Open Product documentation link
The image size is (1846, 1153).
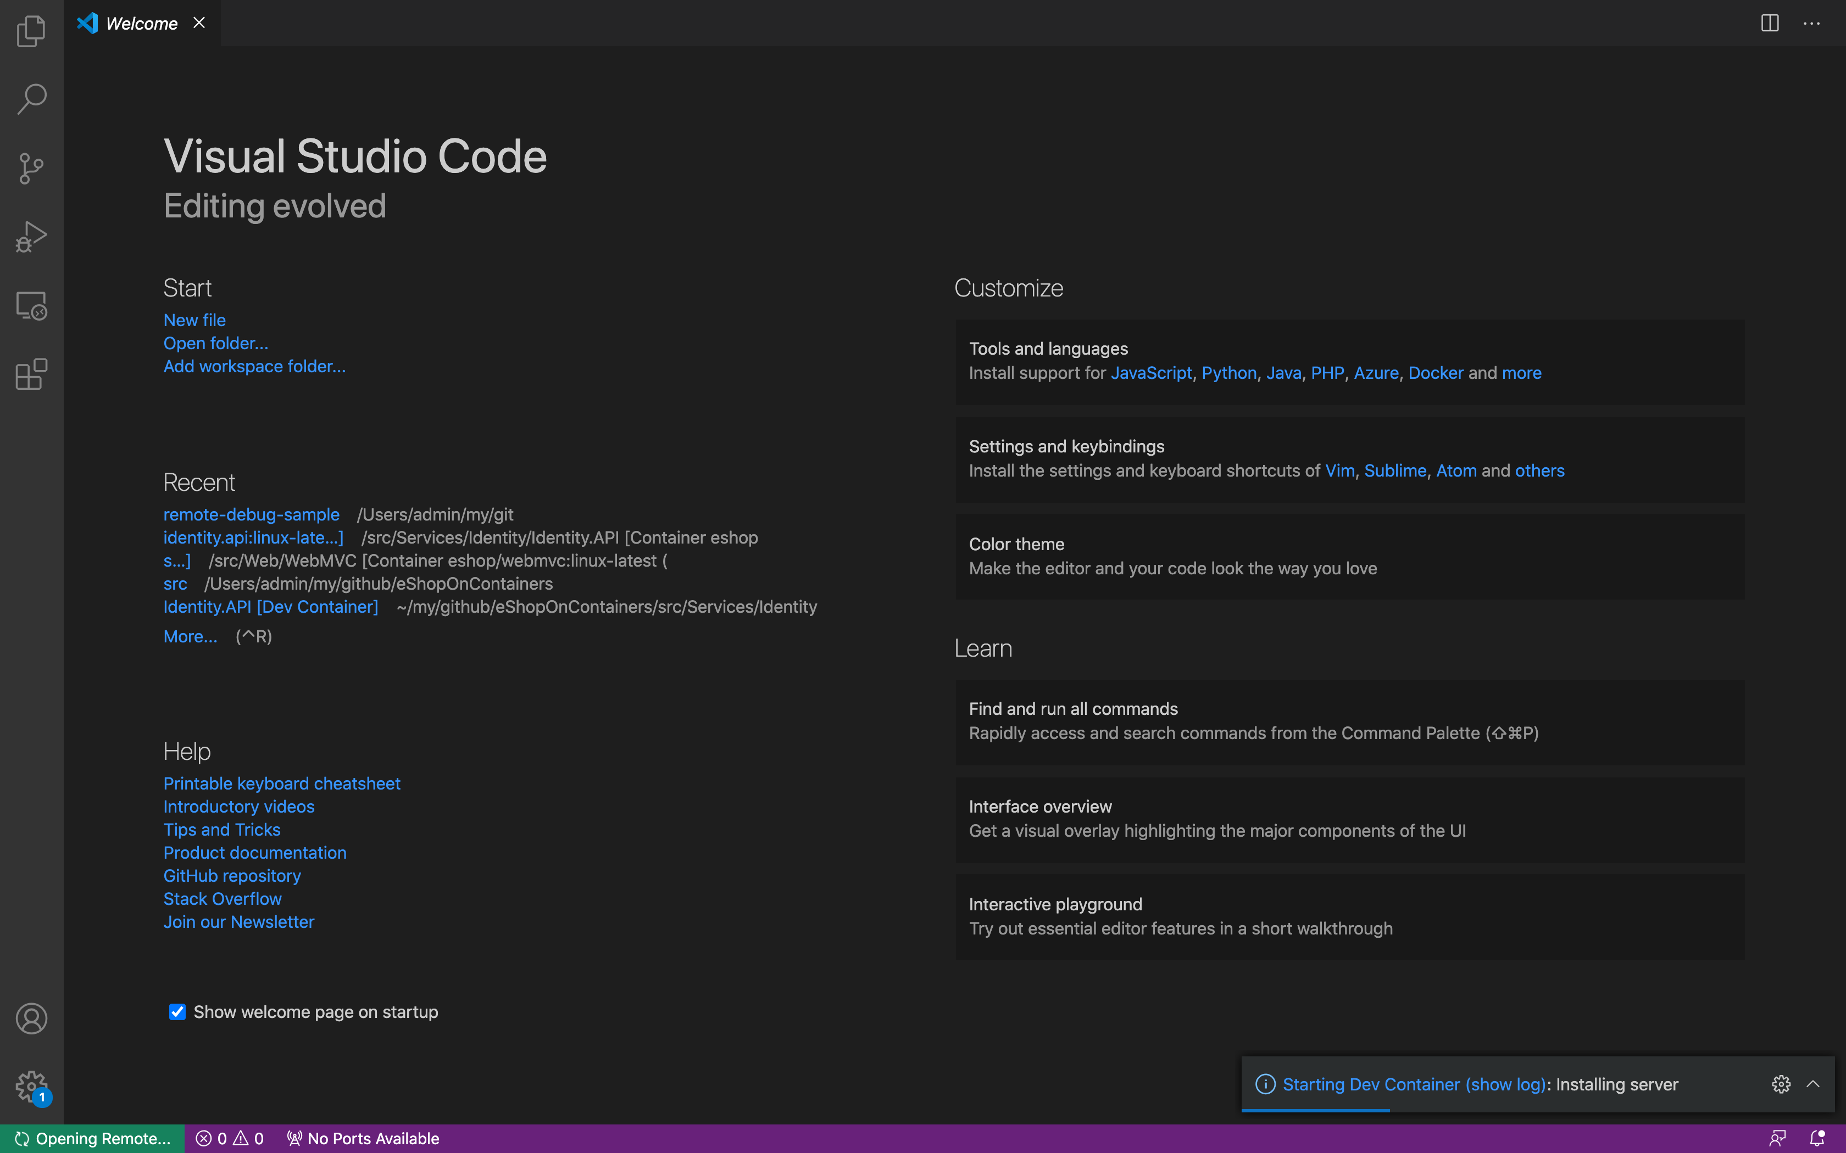(255, 853)
